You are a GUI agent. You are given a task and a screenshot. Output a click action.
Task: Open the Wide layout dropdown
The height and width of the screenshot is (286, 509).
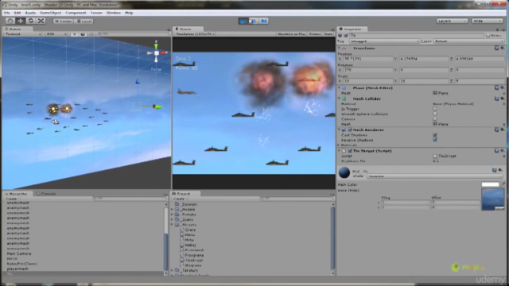(487, 21)
